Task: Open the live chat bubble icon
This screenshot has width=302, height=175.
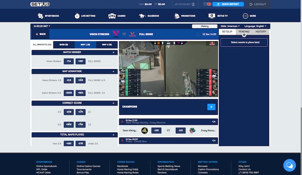Action: click(x=289, y=165)
